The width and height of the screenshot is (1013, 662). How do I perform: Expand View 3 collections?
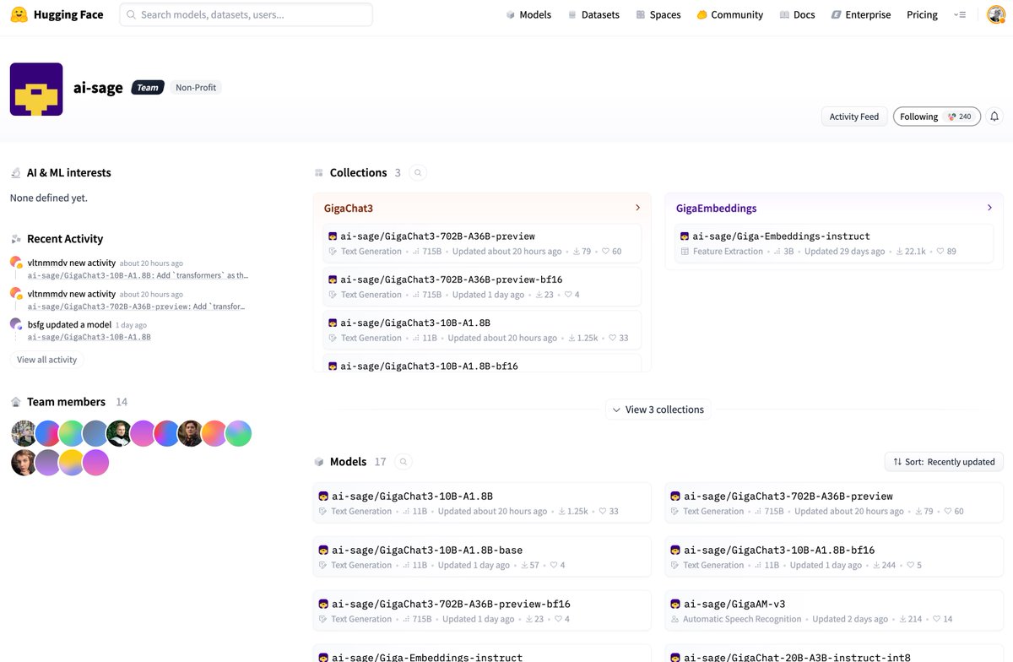coord(658,410)
